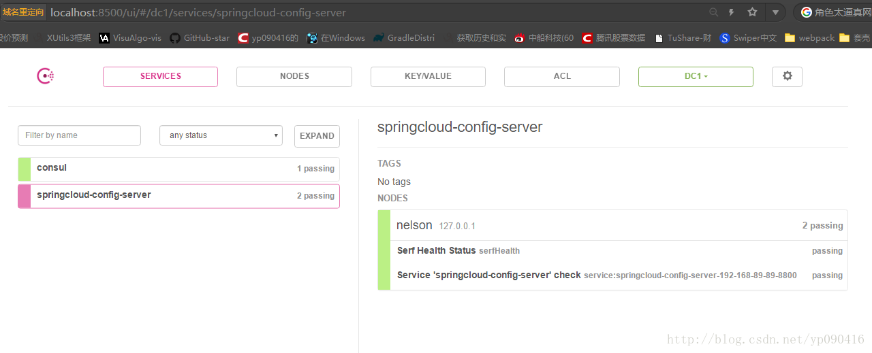Image resolution: width=872 pixels, height=353 pixels.
Task: Click the lightning bolt icon in address bar
Action: coord(732,12)
